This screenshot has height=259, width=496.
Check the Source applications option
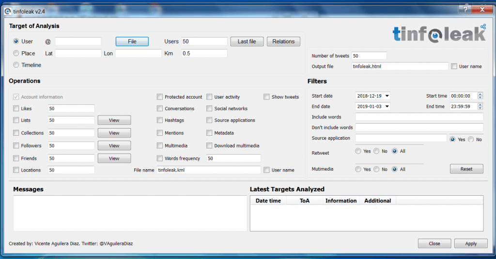[x=209, y=120]
